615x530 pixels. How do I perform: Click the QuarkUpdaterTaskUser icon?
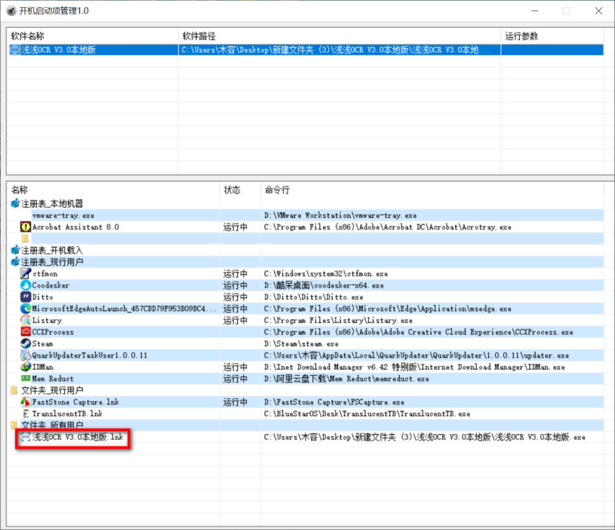(26, 355)
